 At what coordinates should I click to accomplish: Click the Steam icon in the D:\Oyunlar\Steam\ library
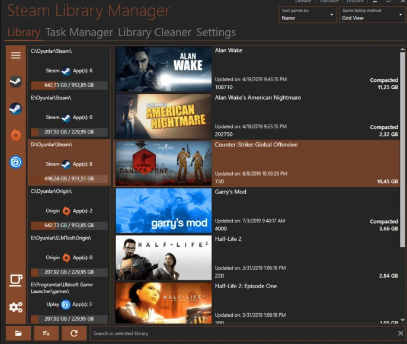[66, 164]
